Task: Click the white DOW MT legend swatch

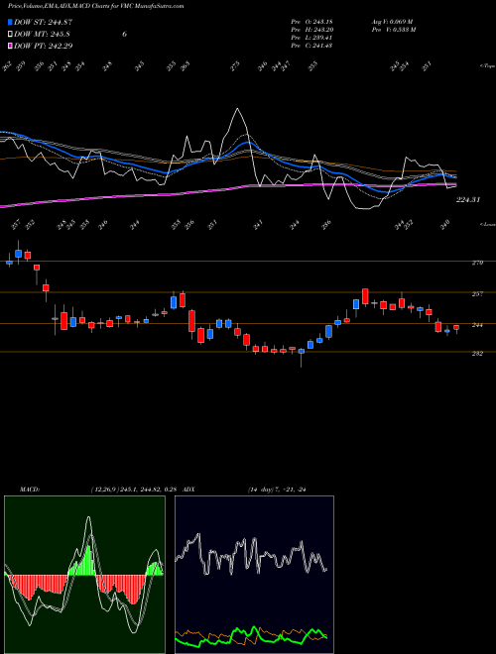Action: [x=10, y=35]
